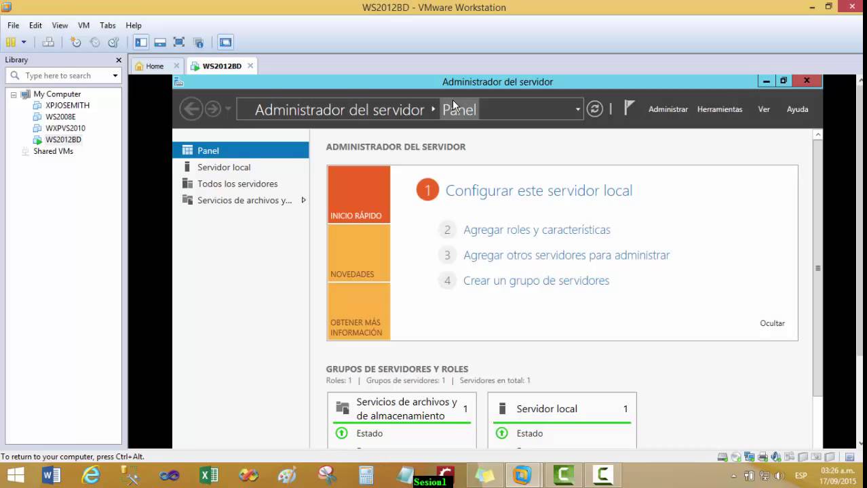Select the Obtener más información tile
The width and height of the screenshot is (867, 488).
(x=358, y=311)
